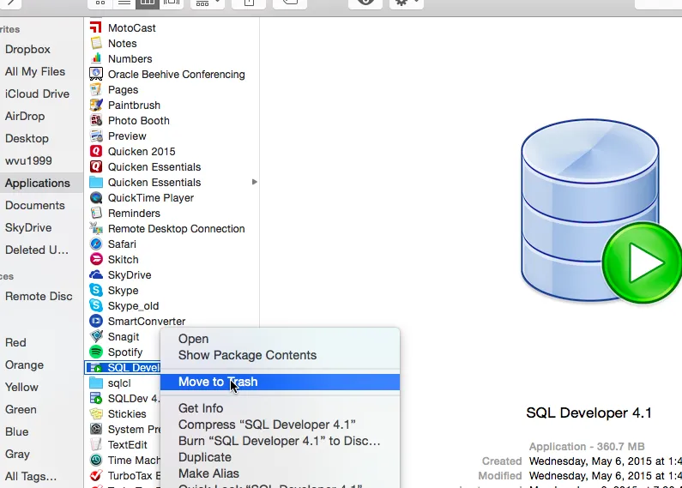682x488 pixels.
Task: Open the Action gear dropdown in toolbar
Action: pos(407,3)
